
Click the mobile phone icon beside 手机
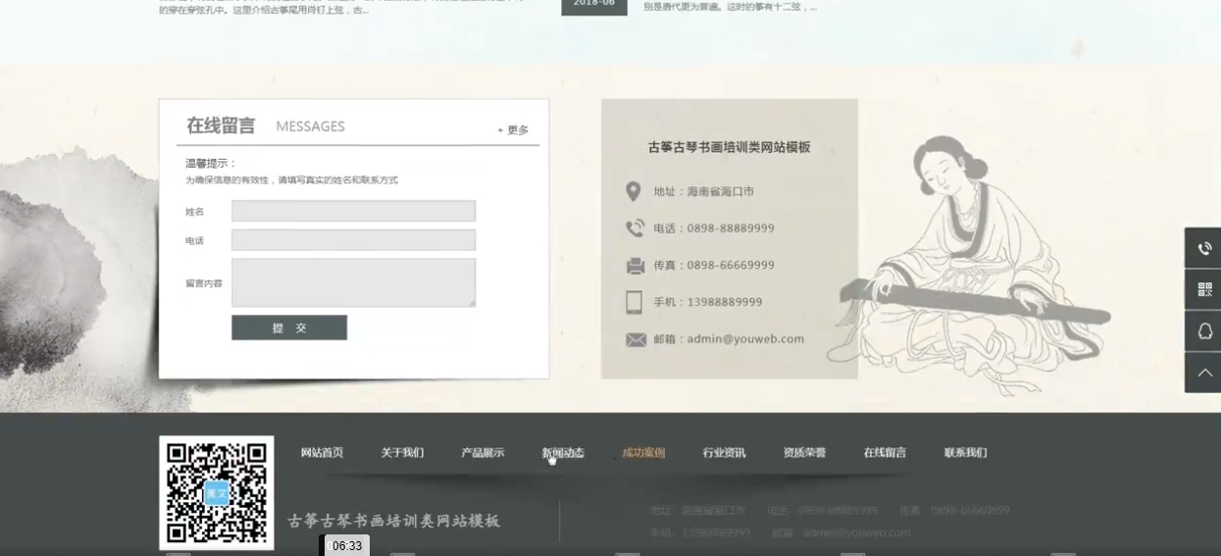click(635, 302)
